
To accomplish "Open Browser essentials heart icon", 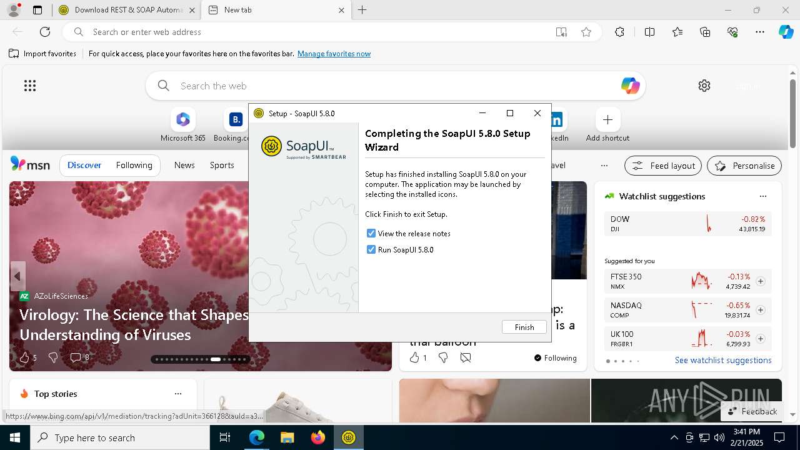I will (x=732, y=32).
